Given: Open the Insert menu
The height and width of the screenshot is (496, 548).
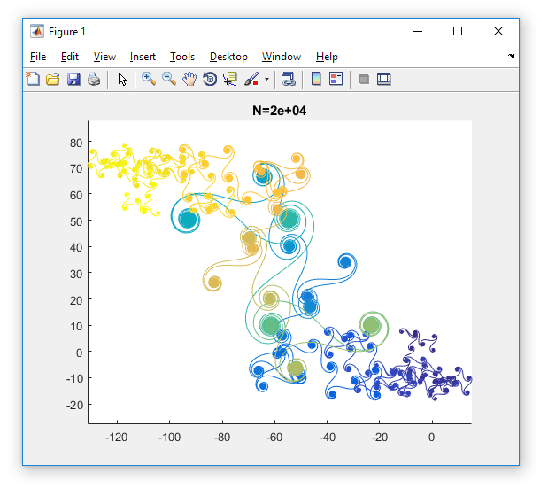Looking at the screenshot, I should (x=143, y=57).
